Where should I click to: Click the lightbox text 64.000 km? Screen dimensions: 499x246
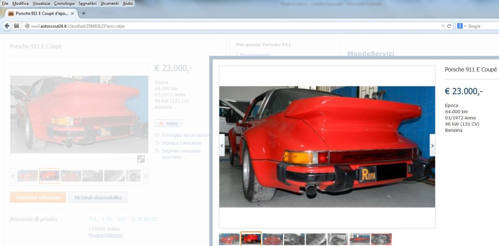pyautogui.click(x=456, y=112)
